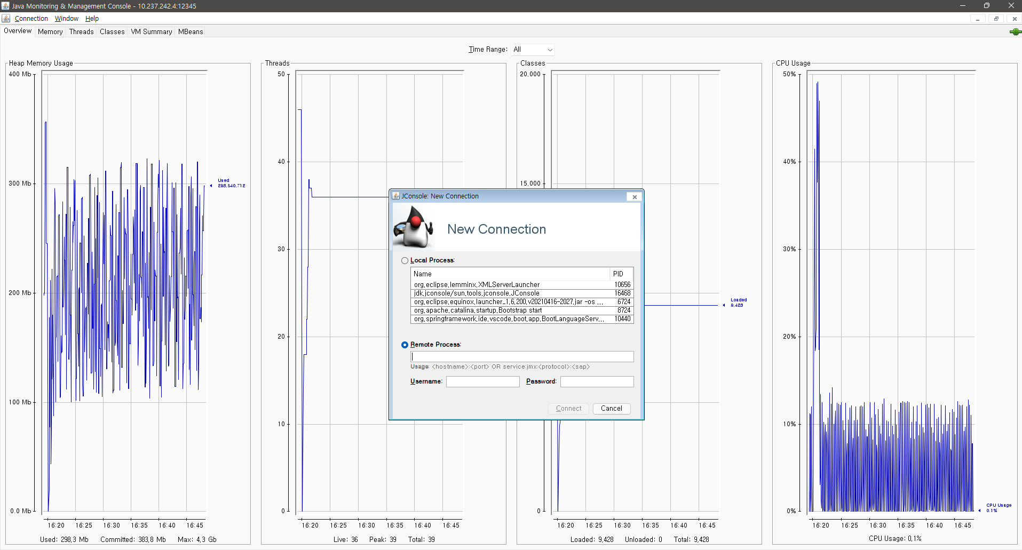Switch to the Overview tab

pyautogui.click(x=18, y=31)
